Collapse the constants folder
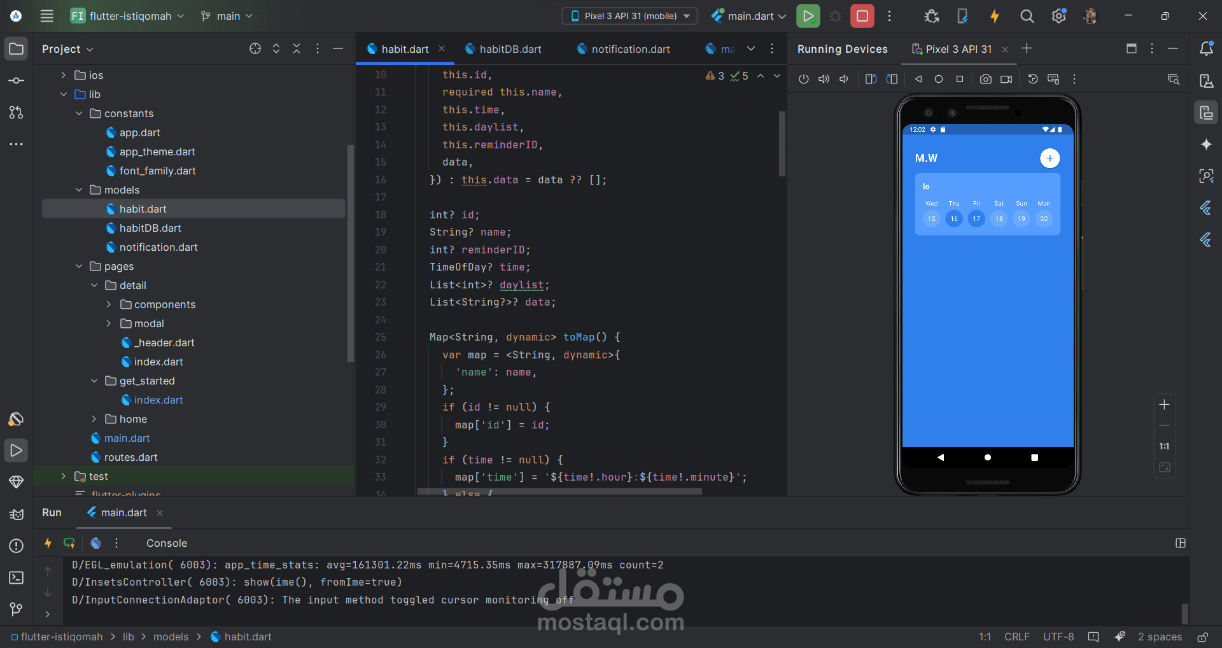 click(79, 113)
